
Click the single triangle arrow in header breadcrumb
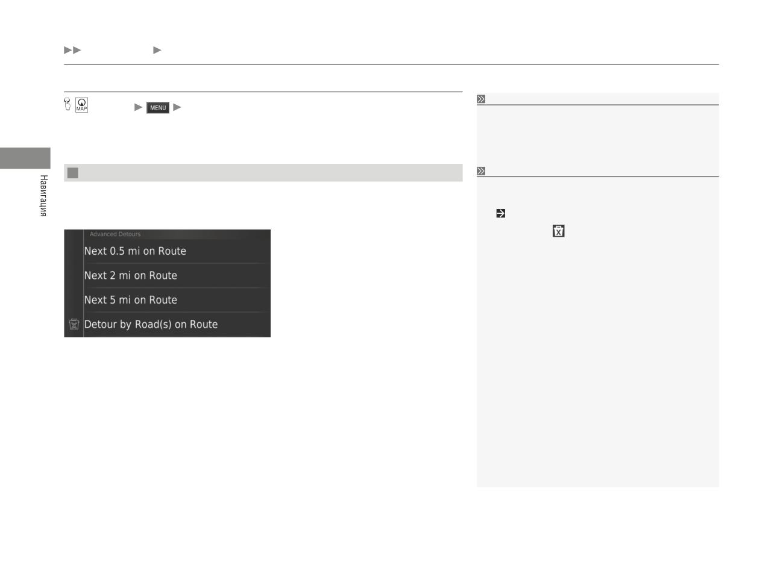[x=157, y=50]
